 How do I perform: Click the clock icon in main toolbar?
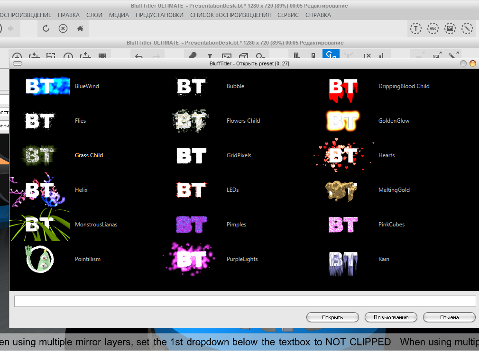pos(68,56)
